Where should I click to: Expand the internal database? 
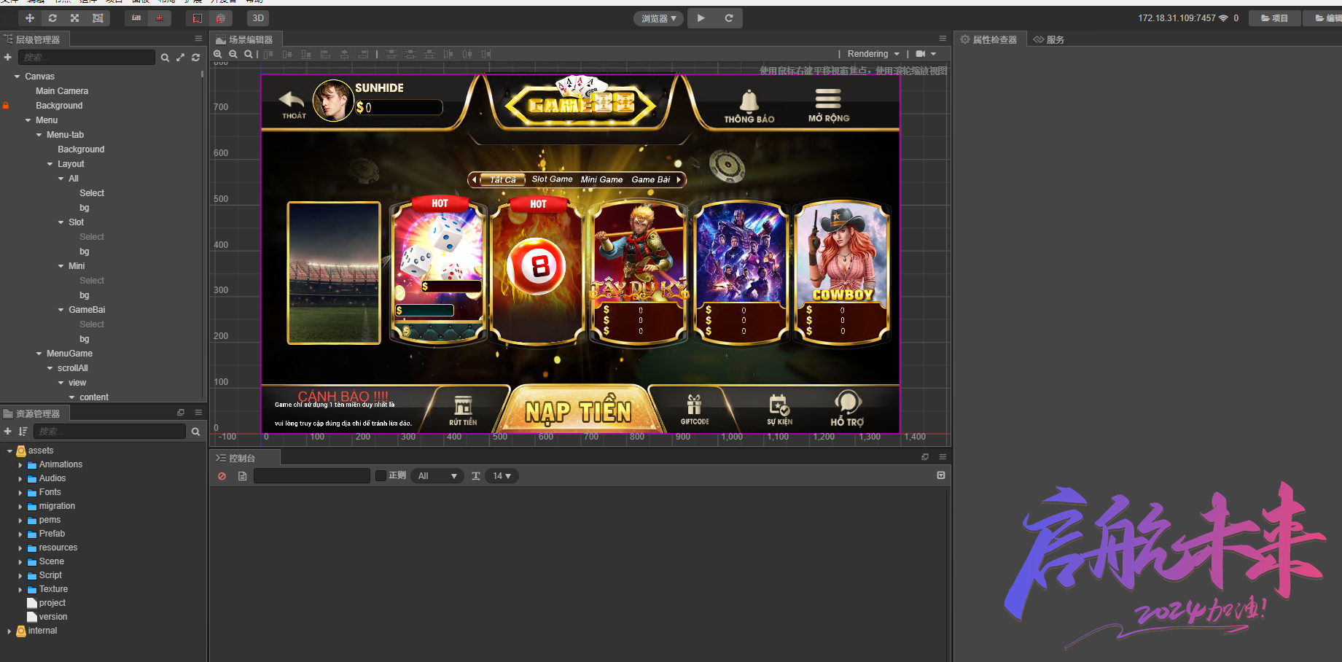tap(9, 631)
